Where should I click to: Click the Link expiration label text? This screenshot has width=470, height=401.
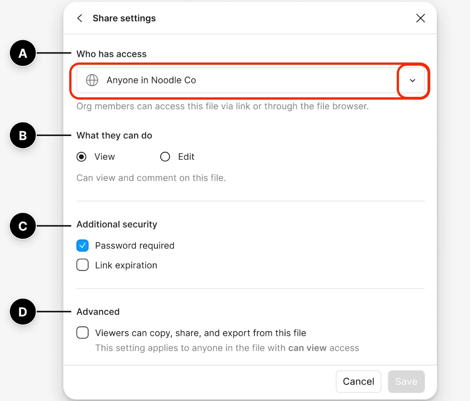click(126, 266)
